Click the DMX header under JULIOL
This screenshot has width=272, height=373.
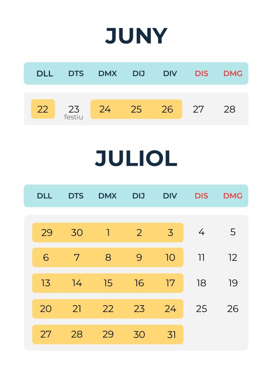click(x=108, y=196)
